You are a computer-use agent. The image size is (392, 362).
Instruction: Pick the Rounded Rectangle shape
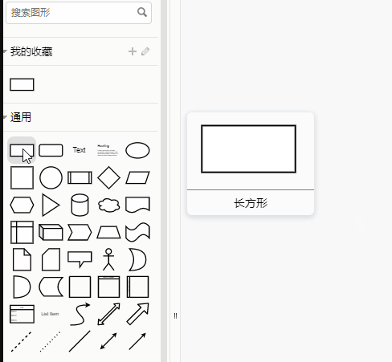click(x=51, y=150)
